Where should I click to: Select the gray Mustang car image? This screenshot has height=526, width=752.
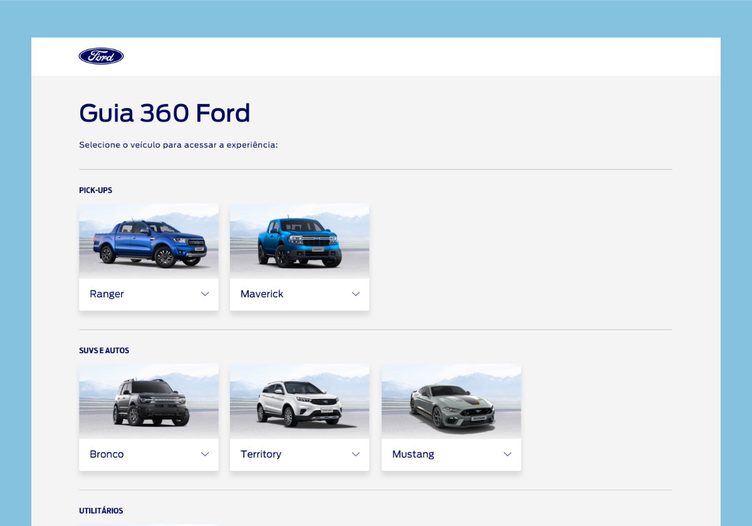pyautogui.click(x=451, y=401)
